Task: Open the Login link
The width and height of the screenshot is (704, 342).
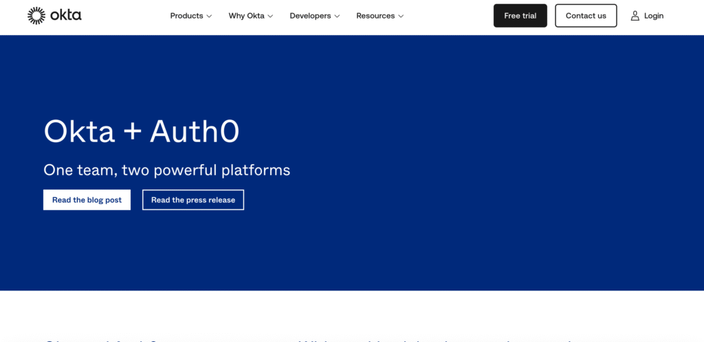Action: (654, 16)
